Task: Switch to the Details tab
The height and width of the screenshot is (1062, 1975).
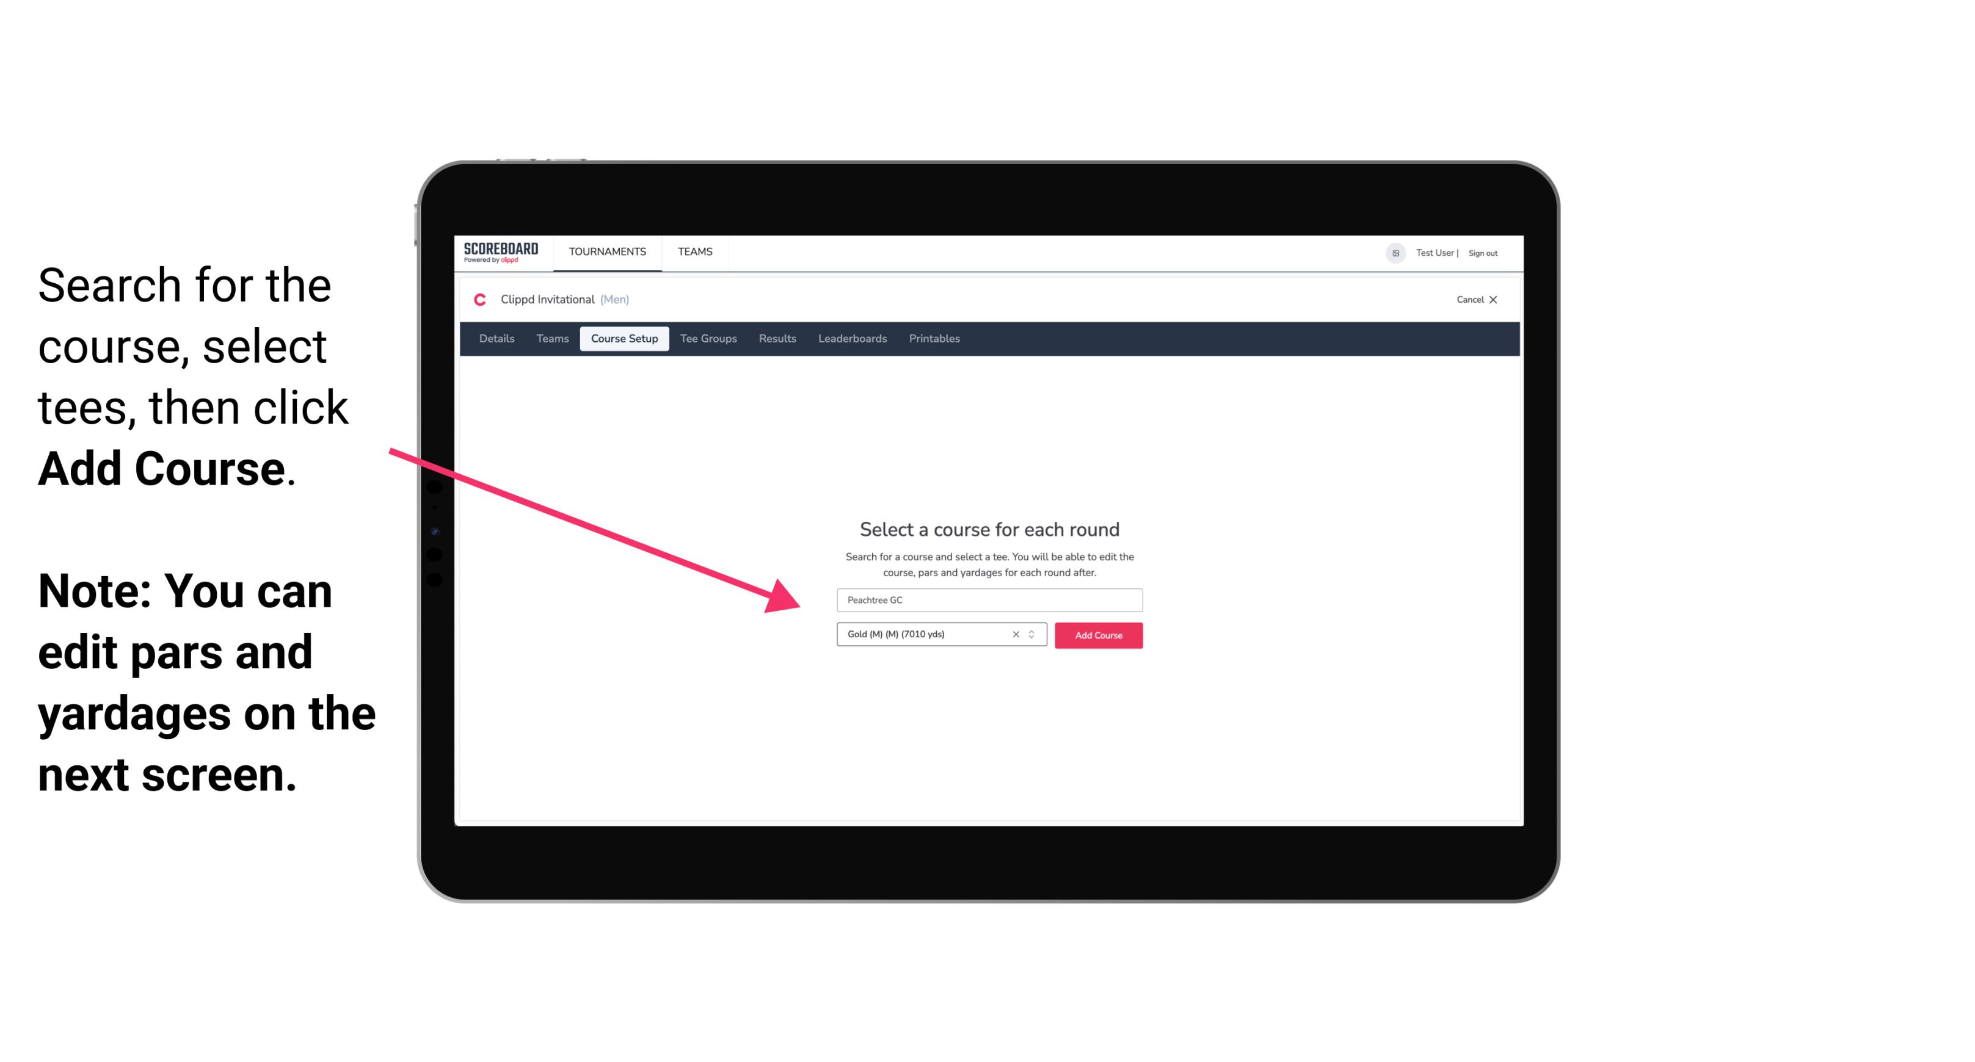Action: [x=495, y=339]
